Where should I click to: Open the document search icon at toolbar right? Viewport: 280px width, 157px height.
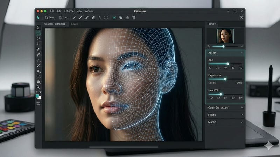tap(241, 17)
